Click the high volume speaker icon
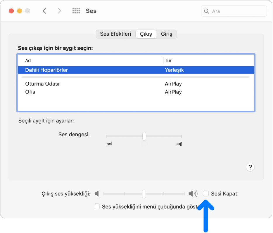Screen dimensions: 273x233 click(x=193, y=194)
